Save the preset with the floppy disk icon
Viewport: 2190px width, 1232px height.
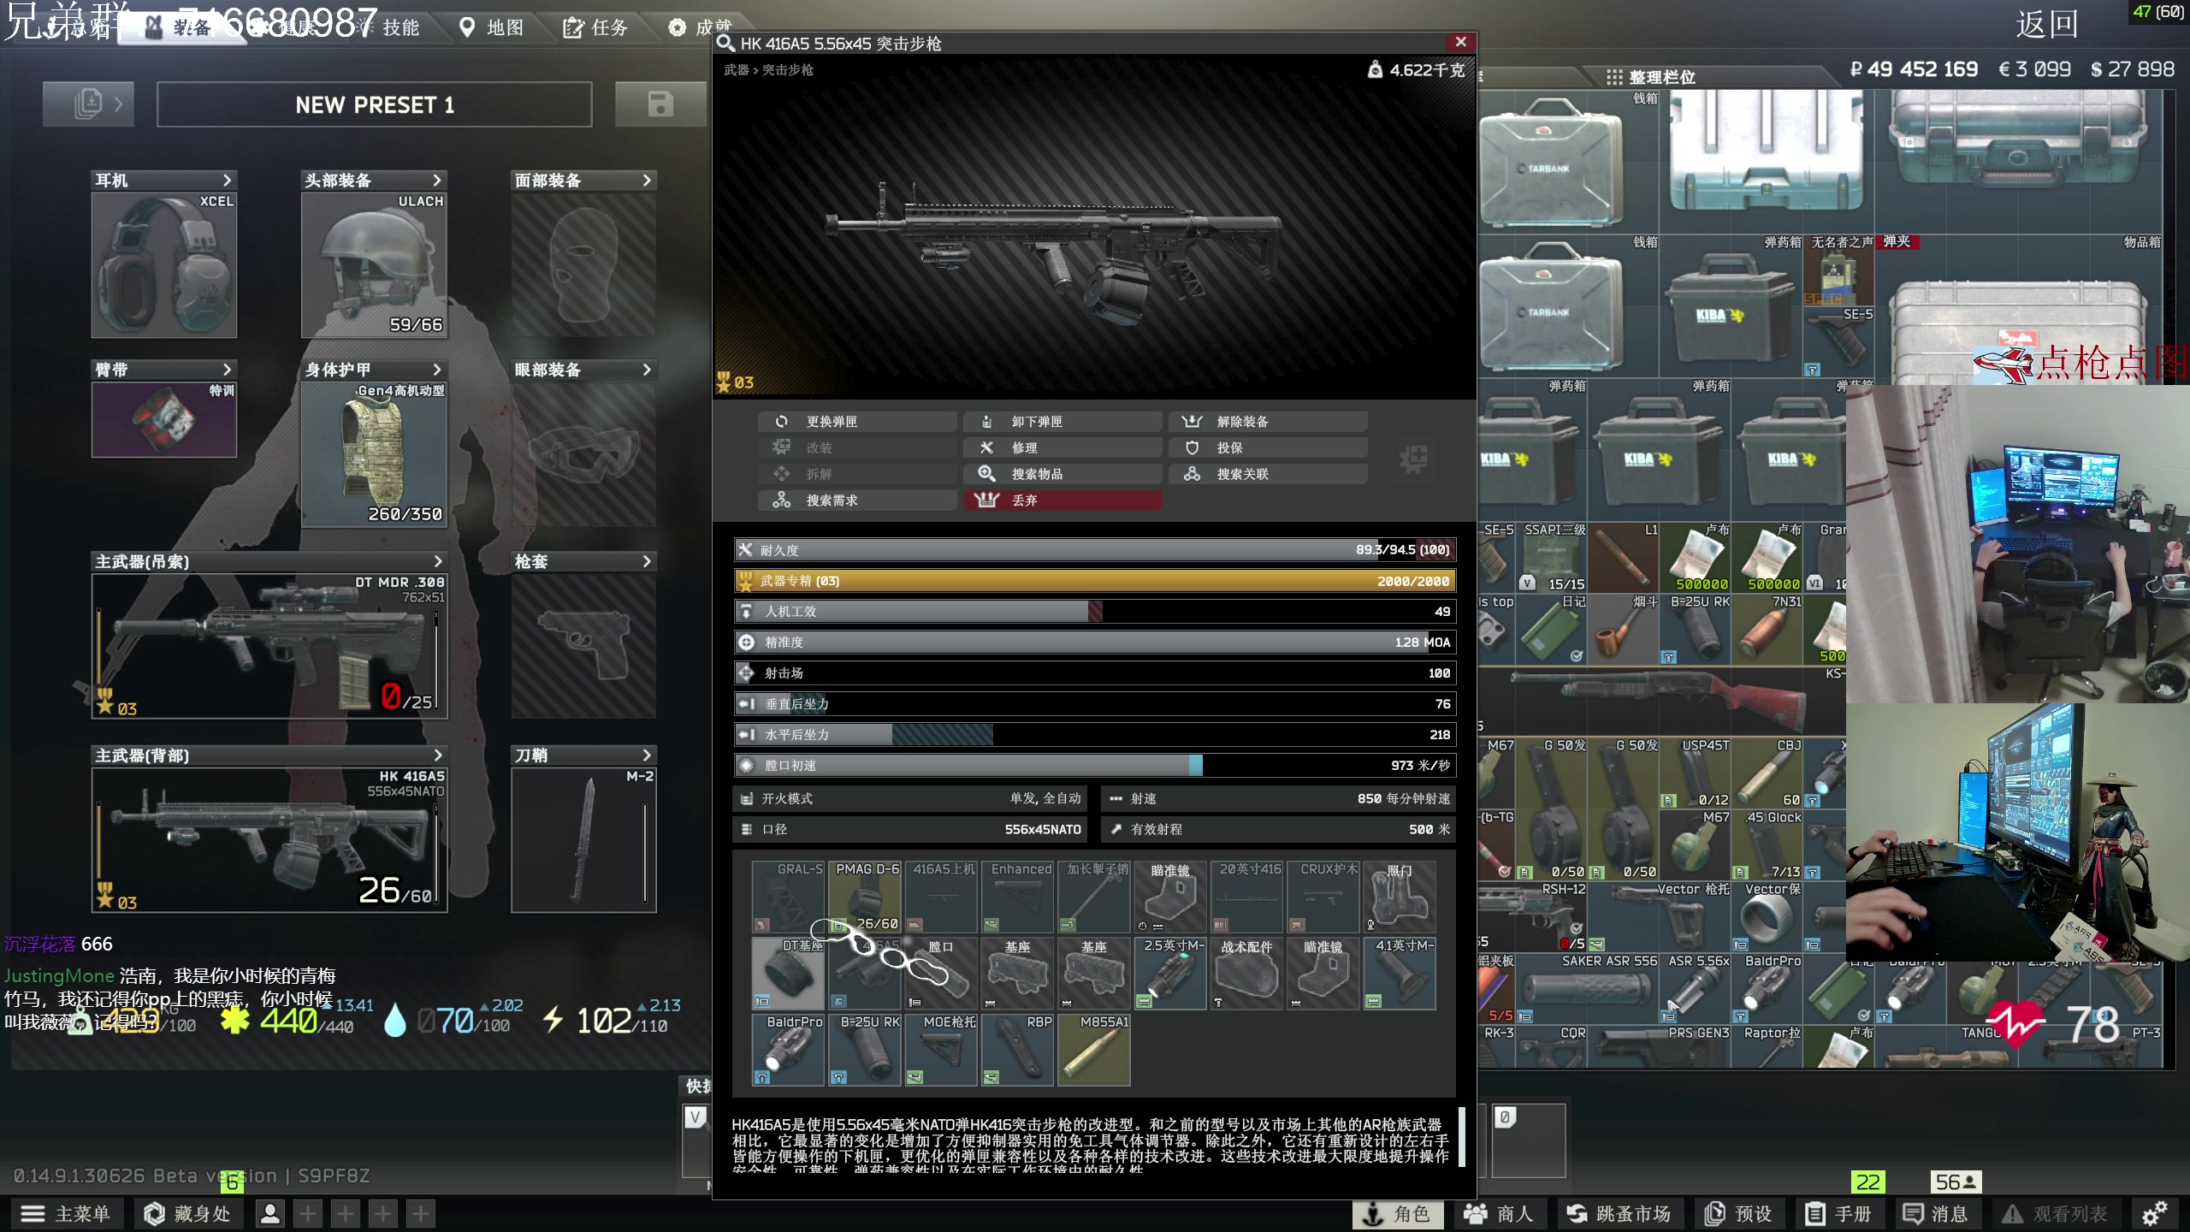click(x=660, y=104)
